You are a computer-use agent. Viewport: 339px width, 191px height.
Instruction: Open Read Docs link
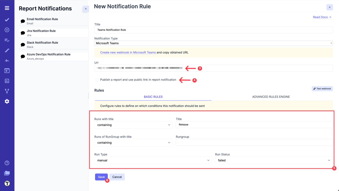pyautogui.click(x=322, y=17)
